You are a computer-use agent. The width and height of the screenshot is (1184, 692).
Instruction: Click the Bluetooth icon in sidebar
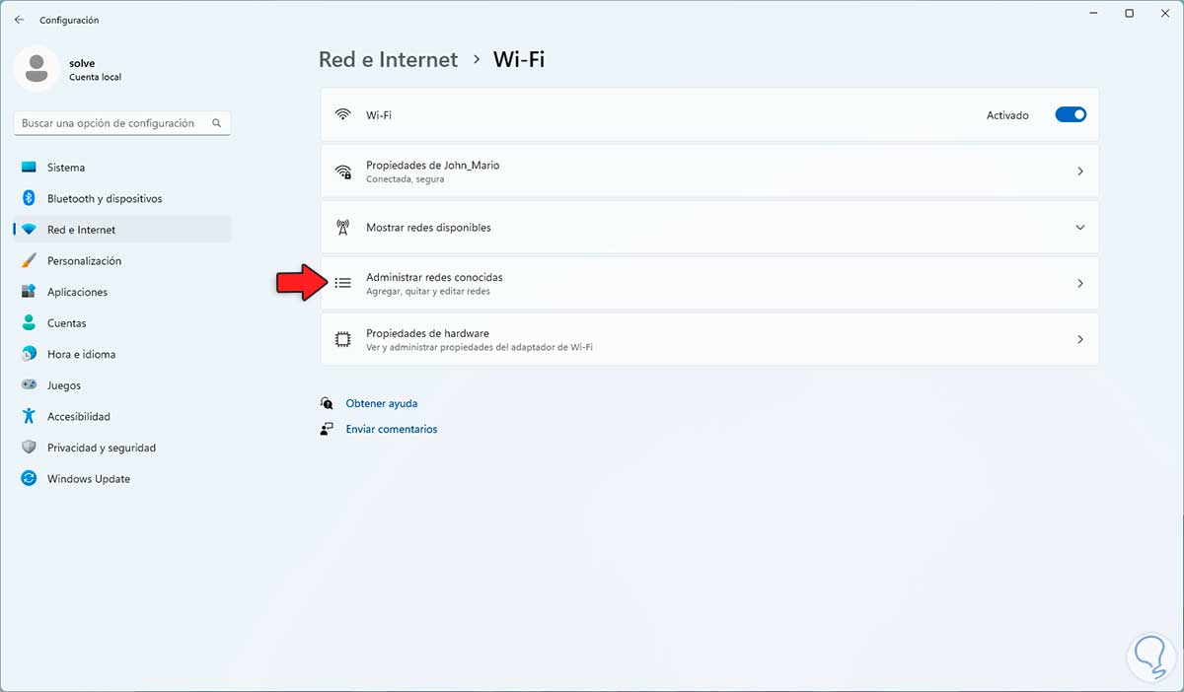click(x=29, y=198)
